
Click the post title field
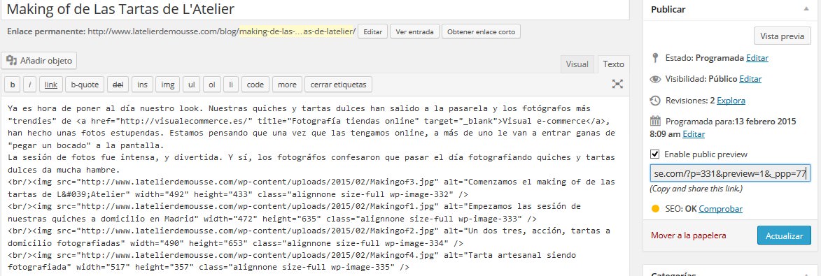(314, 9)
